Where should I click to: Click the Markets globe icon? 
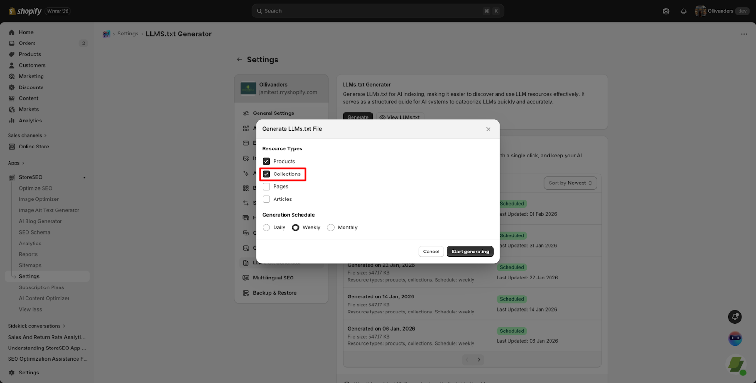pyautogui.click(x=12, y=109)
